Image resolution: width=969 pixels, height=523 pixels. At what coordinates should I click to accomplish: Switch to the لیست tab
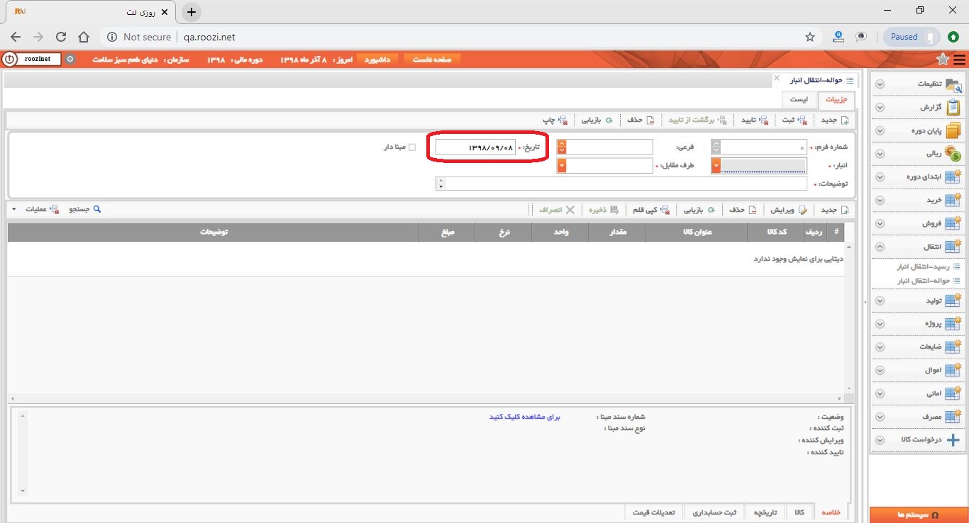click(x=799, y=101)
